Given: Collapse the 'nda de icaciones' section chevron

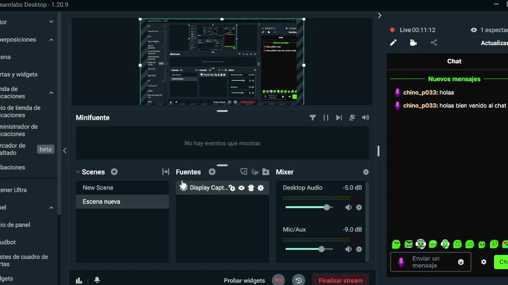Looking at the screenshot, I should pyautogui.click(x=51, y=93).
